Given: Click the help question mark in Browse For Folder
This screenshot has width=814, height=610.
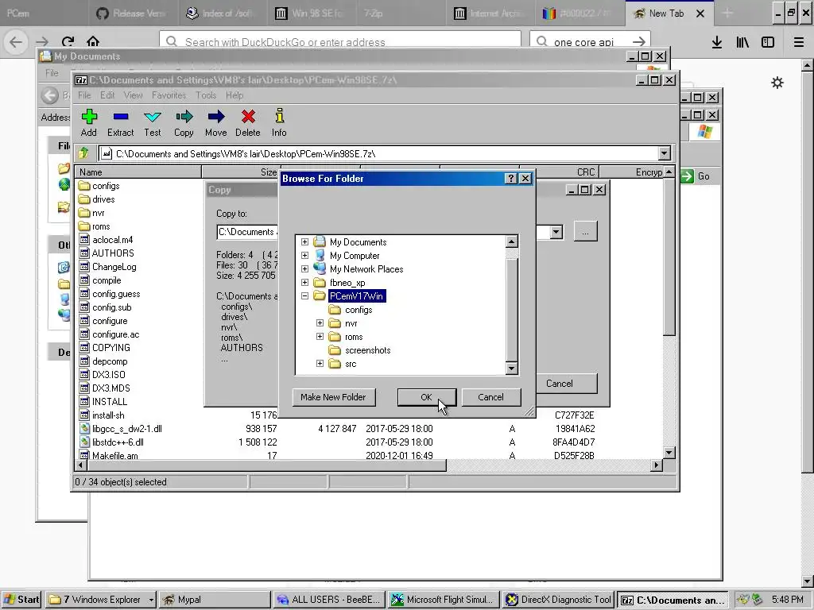Looking at the screenshot, I should pos(511,179).
